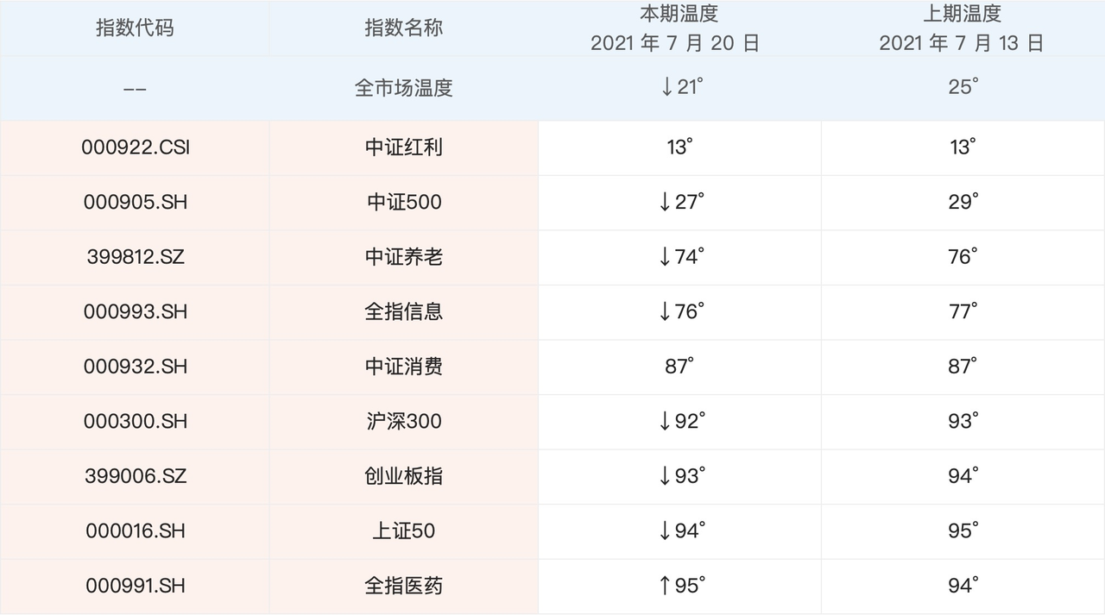Click the 创业板指 index name cell
1105x615 pixels.
click(x=403, y=476)
